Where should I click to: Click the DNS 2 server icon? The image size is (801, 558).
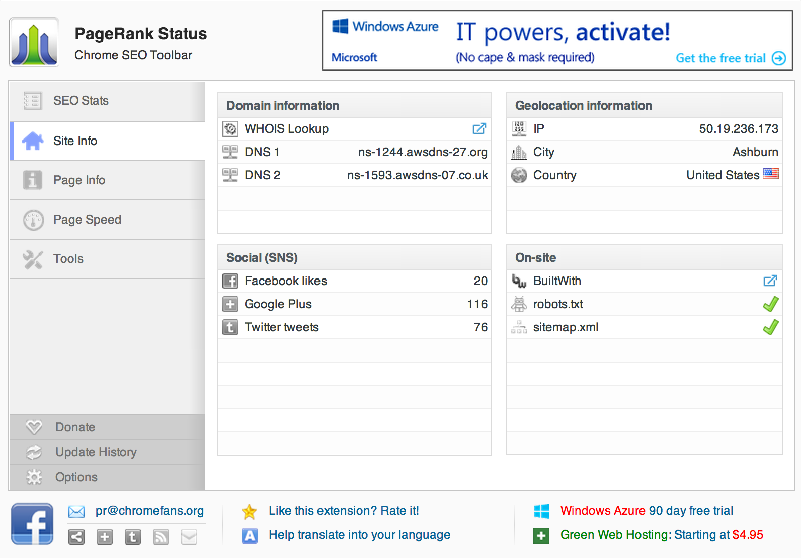click(230, 175)
